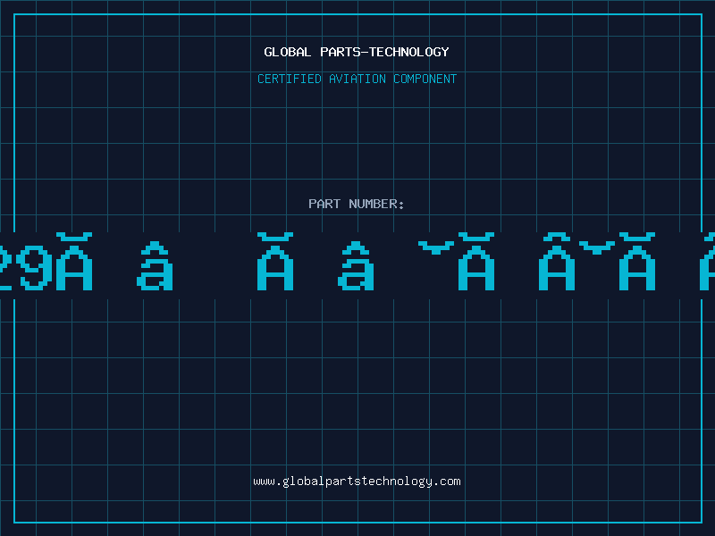Screen dimensions: 715x536
Task: Click the breve mark following the Â
Action: pyautogui.click(x=597, y=245)
